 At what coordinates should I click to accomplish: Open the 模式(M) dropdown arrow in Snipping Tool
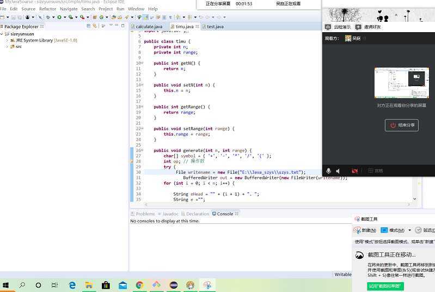click(409, 230)
